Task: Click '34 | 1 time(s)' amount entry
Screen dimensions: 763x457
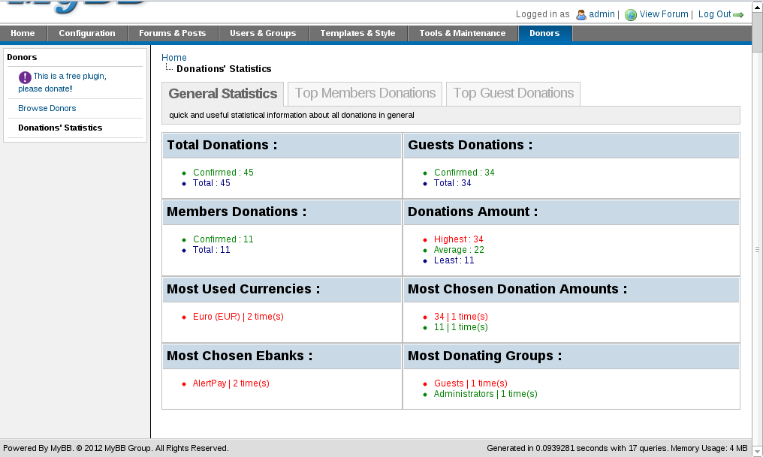Action: pyautogui.click(x=461, y=316)
